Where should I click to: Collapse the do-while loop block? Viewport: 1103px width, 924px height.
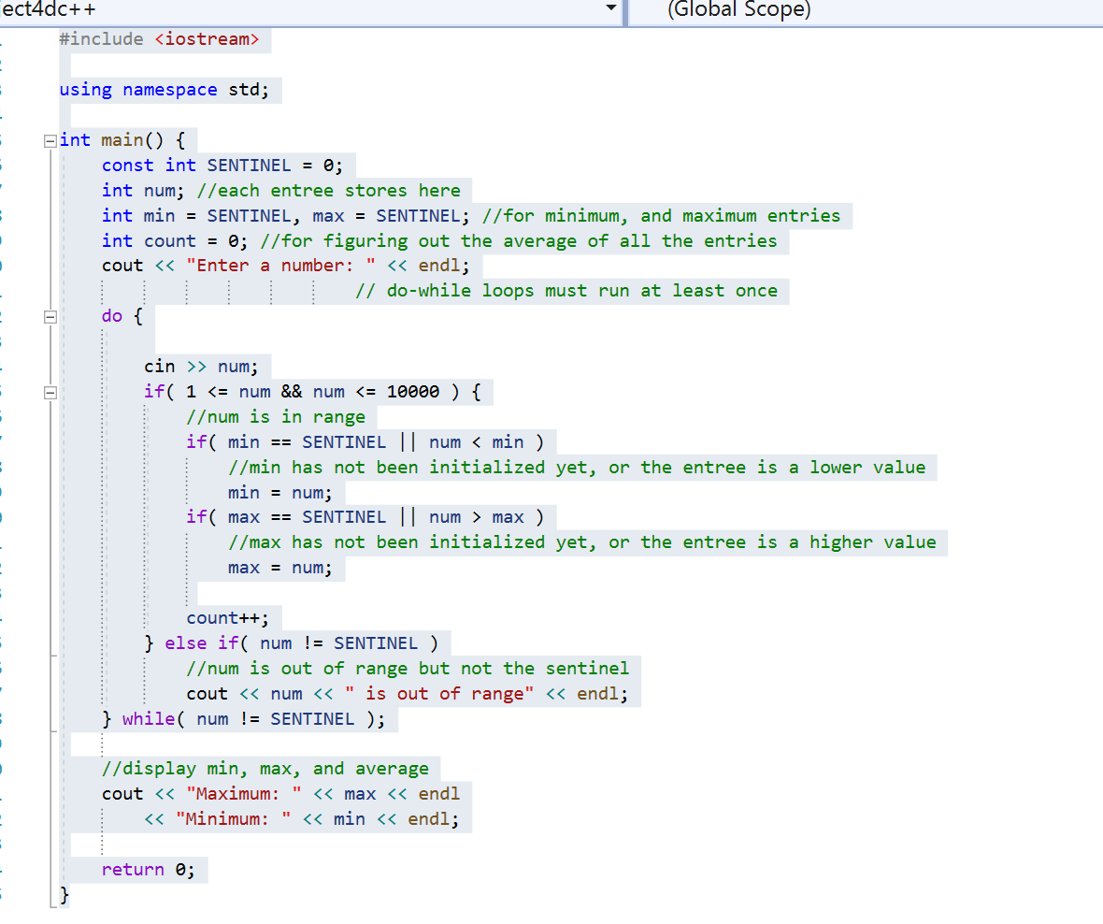point(50,317)
